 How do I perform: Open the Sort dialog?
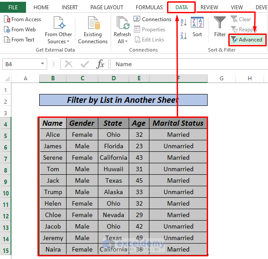(x=197, y=27)
